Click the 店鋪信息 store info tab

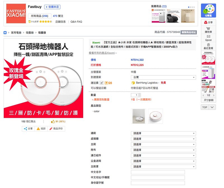[x=60, y=22]
